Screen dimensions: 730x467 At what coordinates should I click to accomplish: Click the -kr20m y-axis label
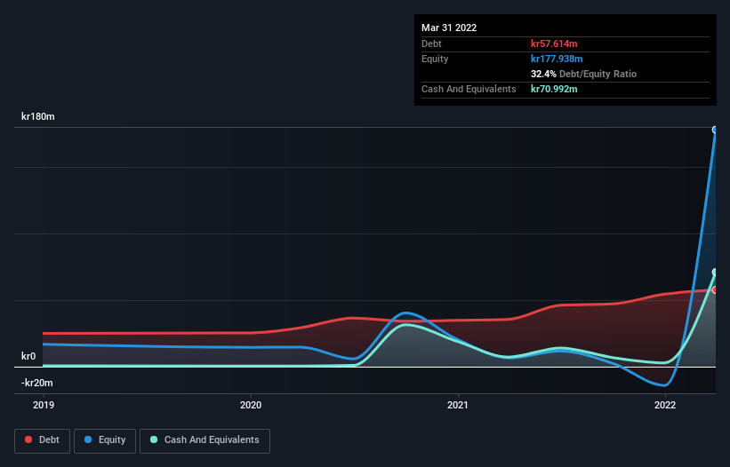(36, 383)
